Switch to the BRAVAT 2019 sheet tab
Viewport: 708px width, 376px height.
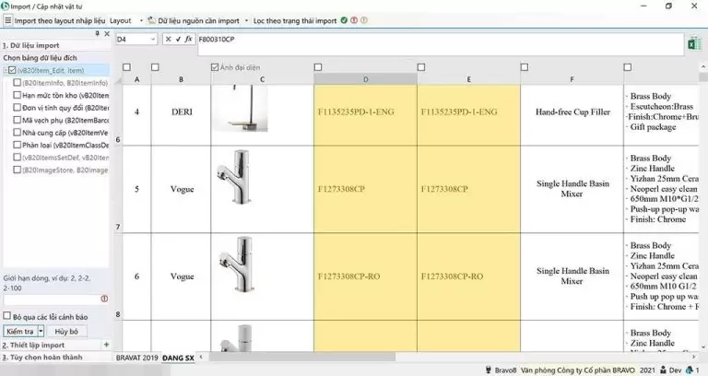[x=137, y=357]
